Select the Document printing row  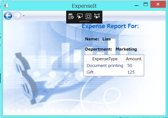[114, 66]
